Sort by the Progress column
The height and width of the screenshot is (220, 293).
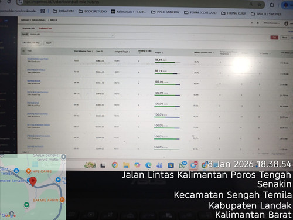pyautogui.click(x=159, y=53)
